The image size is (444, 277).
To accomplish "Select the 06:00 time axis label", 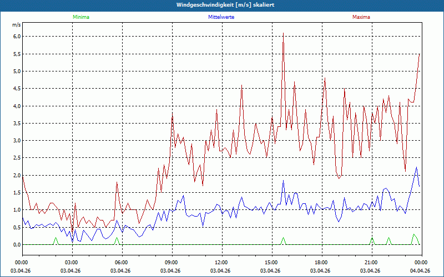I will pos(121,263).
